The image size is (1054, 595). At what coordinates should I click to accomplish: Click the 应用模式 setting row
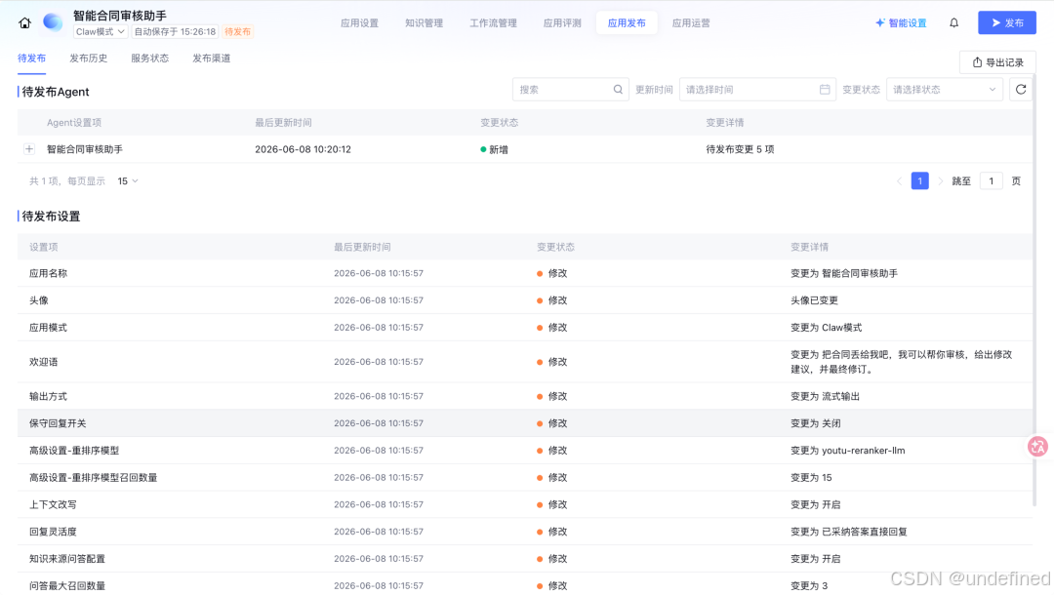[525, 328]
